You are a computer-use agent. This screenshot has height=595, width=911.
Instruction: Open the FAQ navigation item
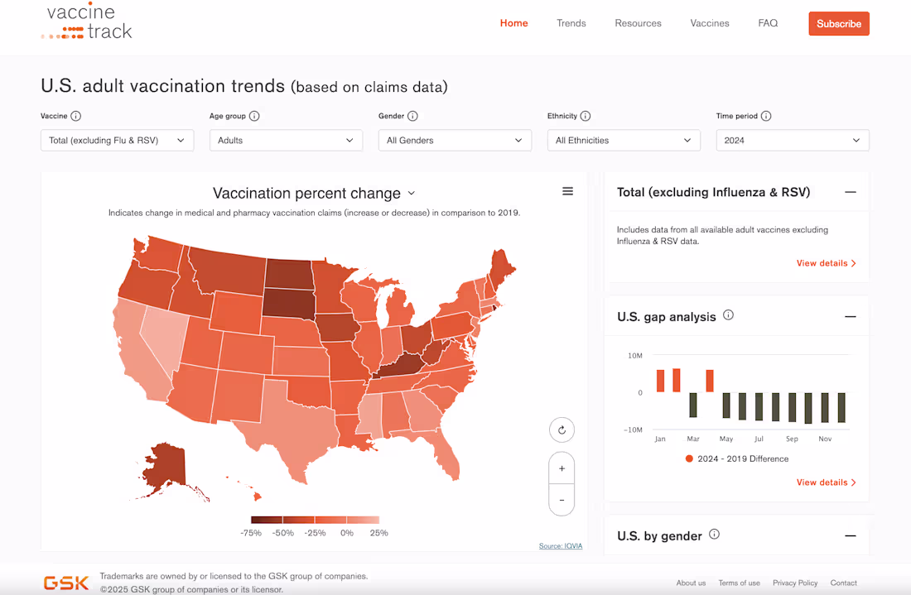768,23
